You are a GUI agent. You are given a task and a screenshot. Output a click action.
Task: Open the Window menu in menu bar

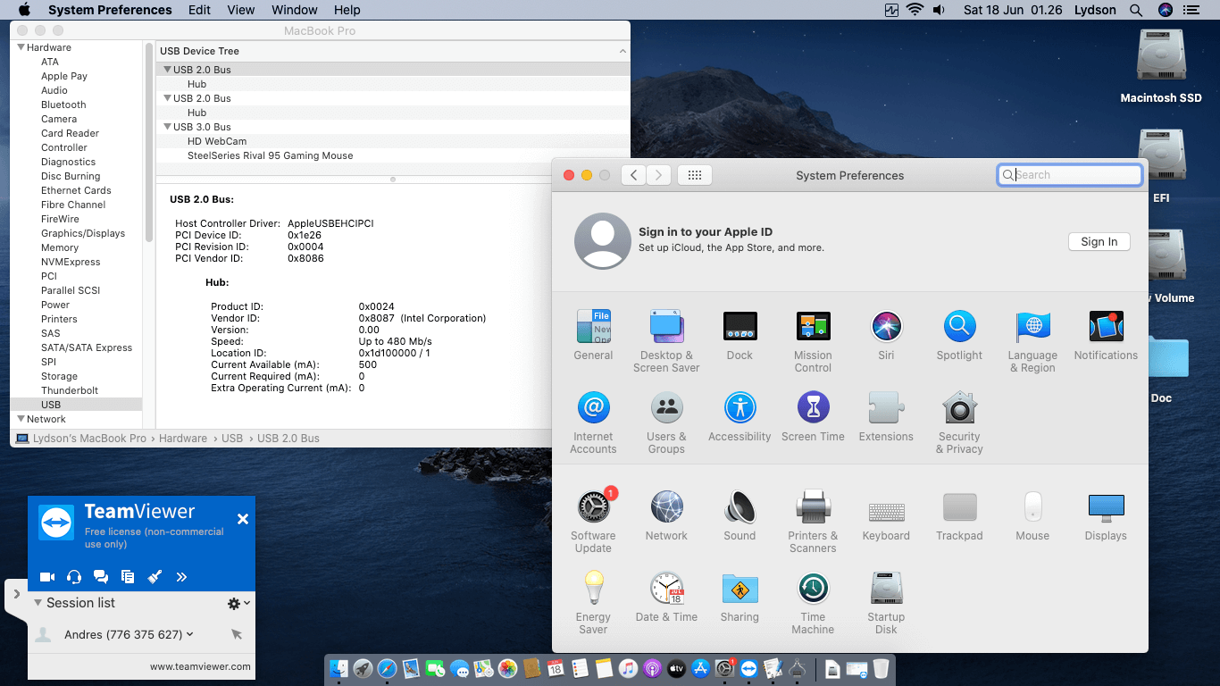pyautogui.click(x=294, y=10)
